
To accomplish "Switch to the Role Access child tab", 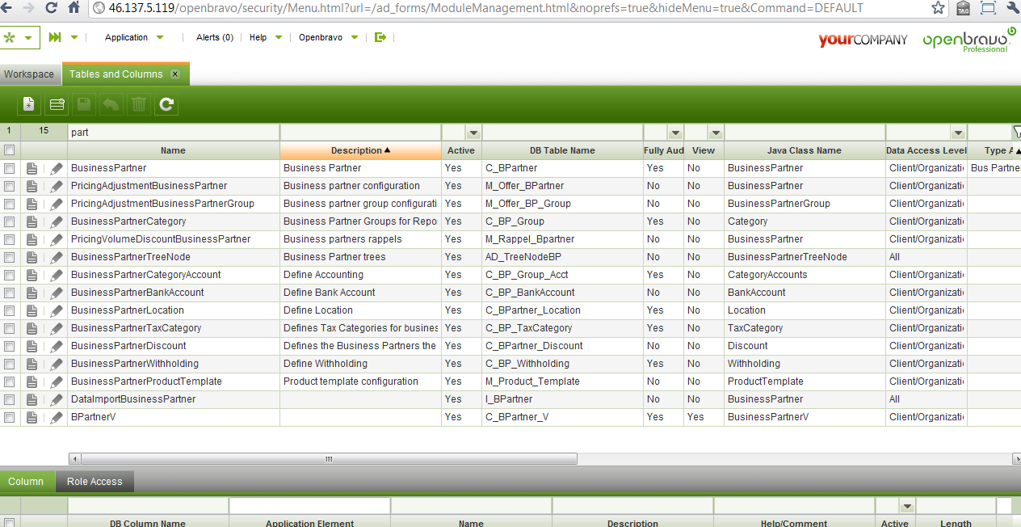I will pyautogui.click(x=95, y=482).
